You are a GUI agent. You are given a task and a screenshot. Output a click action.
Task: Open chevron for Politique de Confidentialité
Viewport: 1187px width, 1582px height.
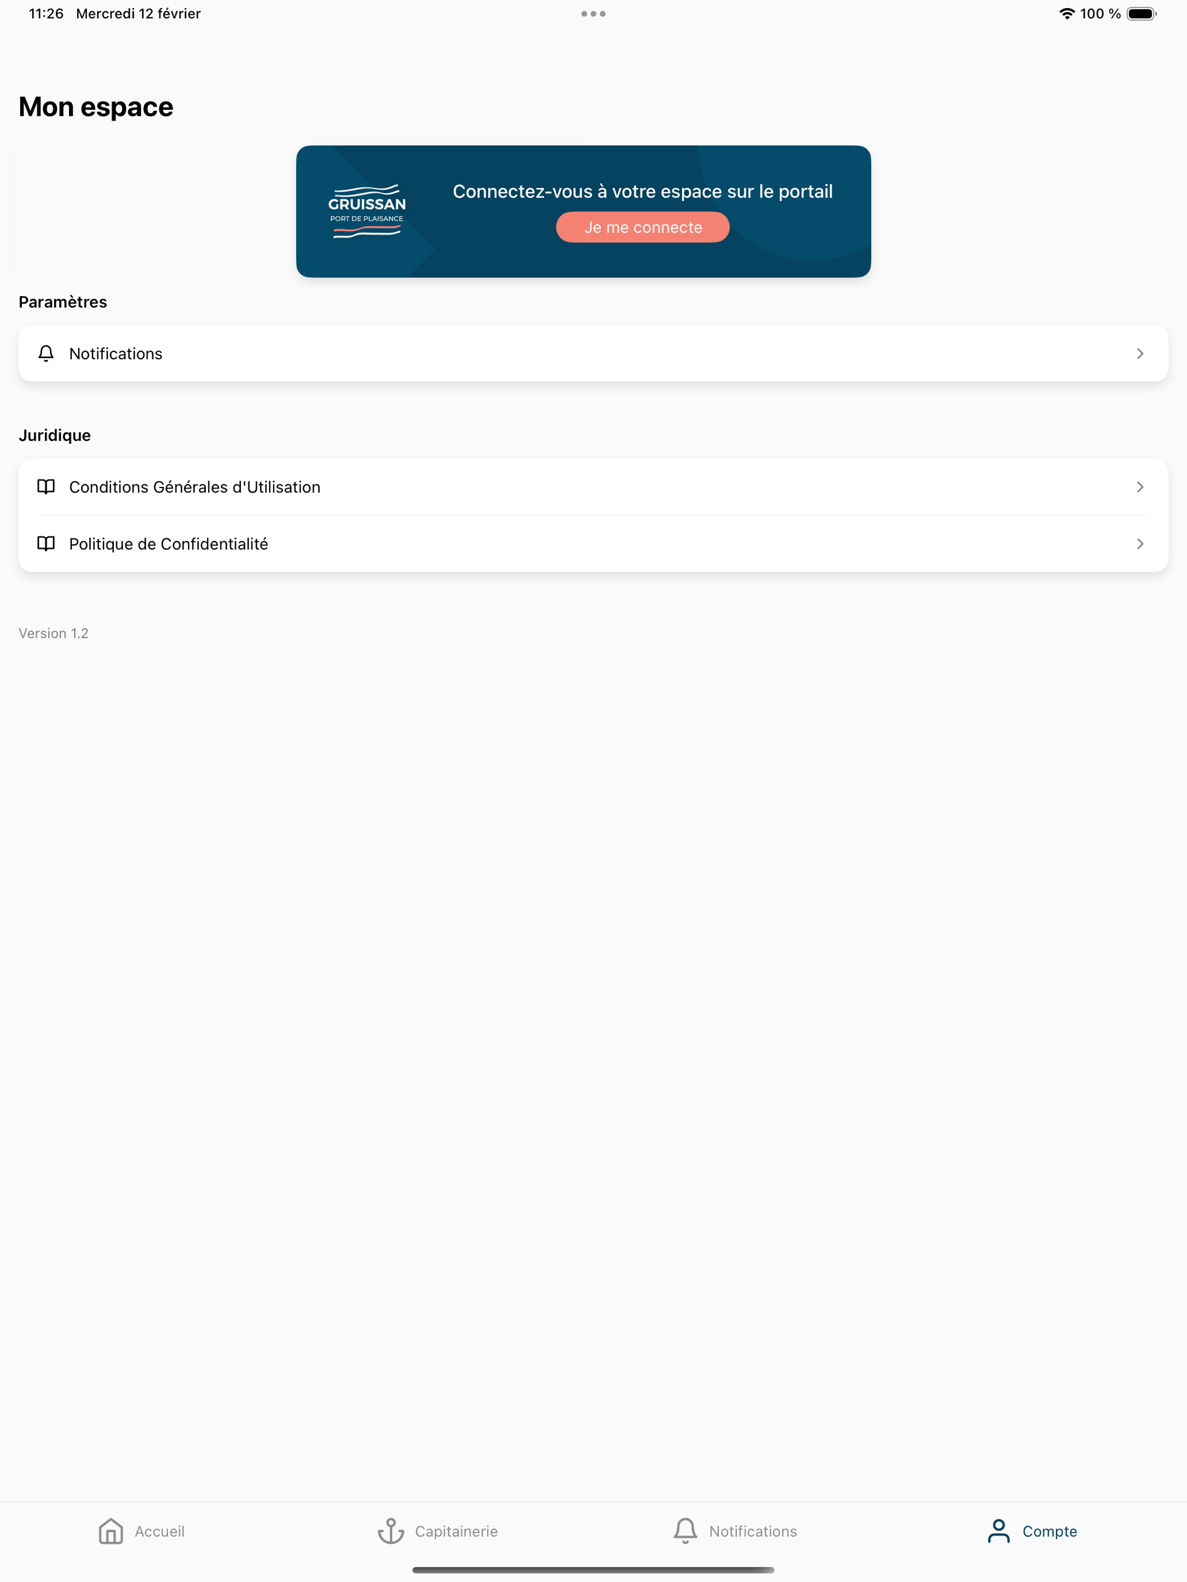click(1140, 544)
